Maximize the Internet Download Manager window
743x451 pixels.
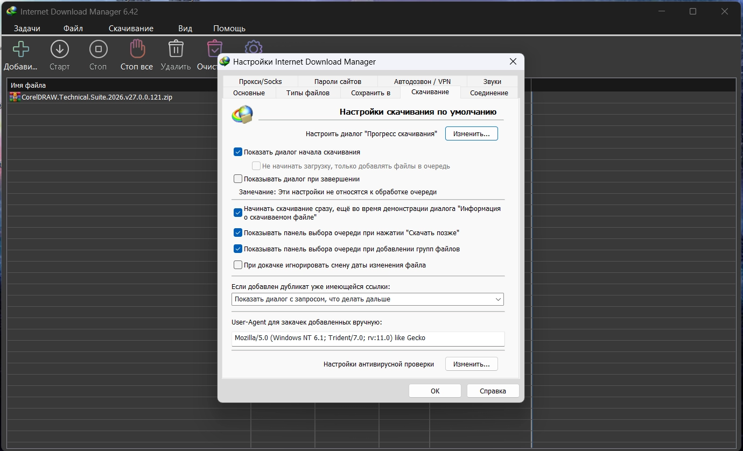[x=693, y=11]
